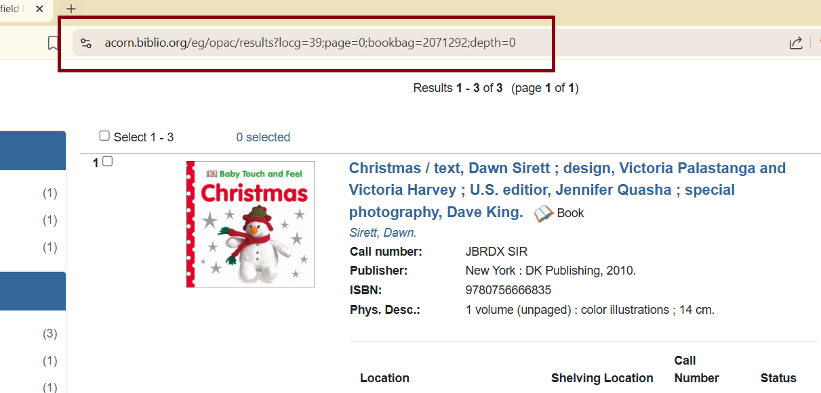The image size is (821, 393).
Task: Click the Christmas book cover thumbnail
Action: 250,224
